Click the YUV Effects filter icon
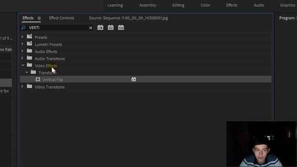The image size is (297, 167). click(121, 28)
